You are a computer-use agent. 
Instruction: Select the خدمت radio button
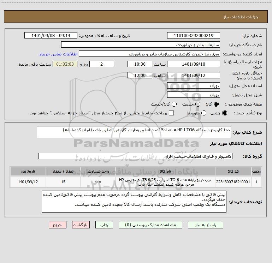click(x=198, y=104)
